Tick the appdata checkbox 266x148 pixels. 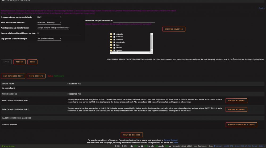coord(114,34)
